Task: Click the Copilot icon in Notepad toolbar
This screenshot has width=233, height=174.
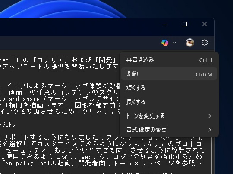Action: (165, 43)
